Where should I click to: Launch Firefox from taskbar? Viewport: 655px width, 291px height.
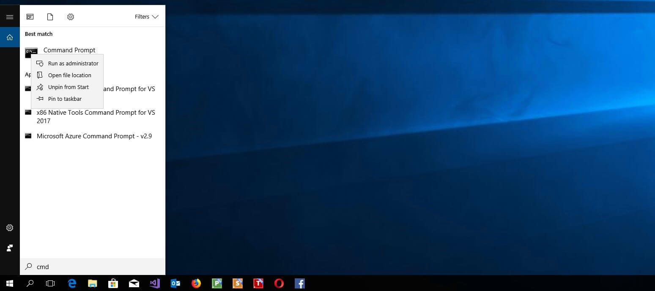pos(196,283)
